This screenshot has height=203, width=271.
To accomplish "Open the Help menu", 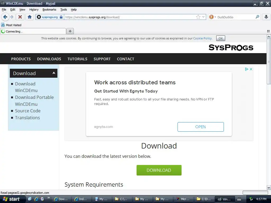I will click(x=74, y=10).
